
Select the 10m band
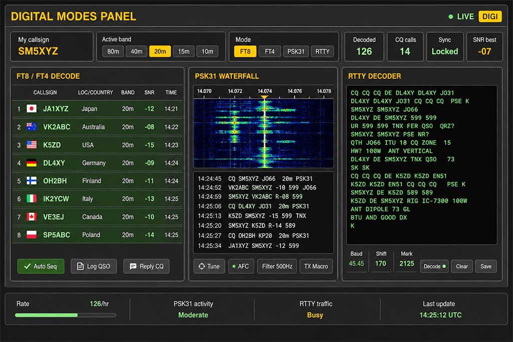(x=207, y=52)
